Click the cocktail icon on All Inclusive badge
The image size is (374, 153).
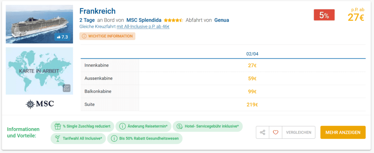[x=57, y=138]
